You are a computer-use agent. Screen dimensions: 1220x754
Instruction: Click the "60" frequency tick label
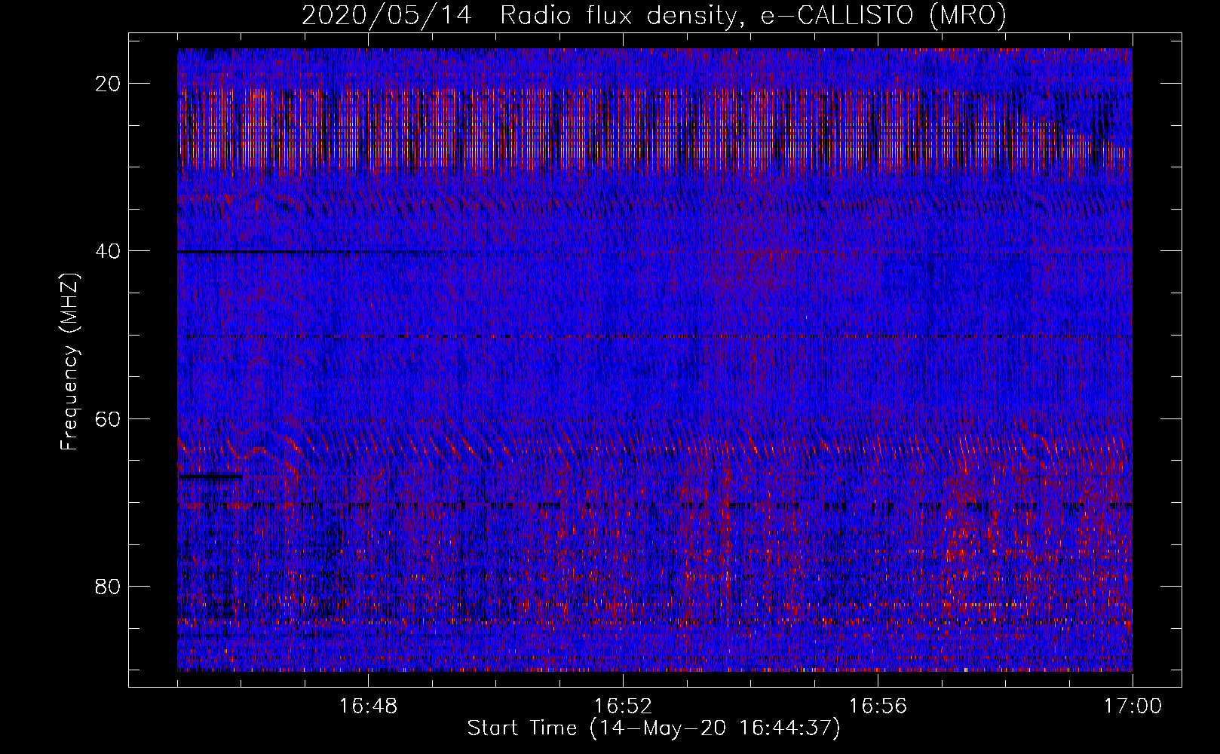(109, 418)
